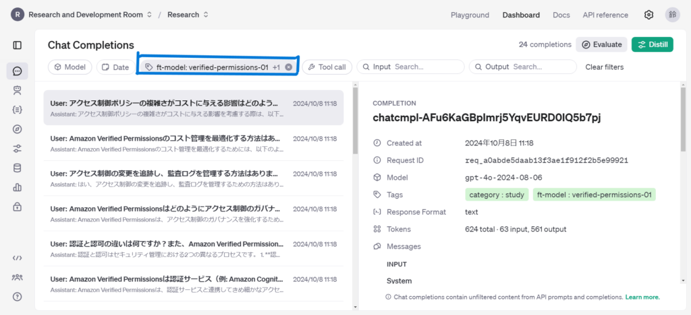Collapse the left sidebar panel icon
Screen dimensions: 691x315
pos(18,45)
